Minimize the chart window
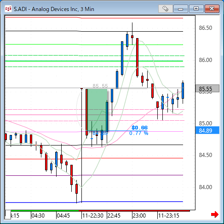224x224 pixels. pyautogui.click(x=181, y=9)
